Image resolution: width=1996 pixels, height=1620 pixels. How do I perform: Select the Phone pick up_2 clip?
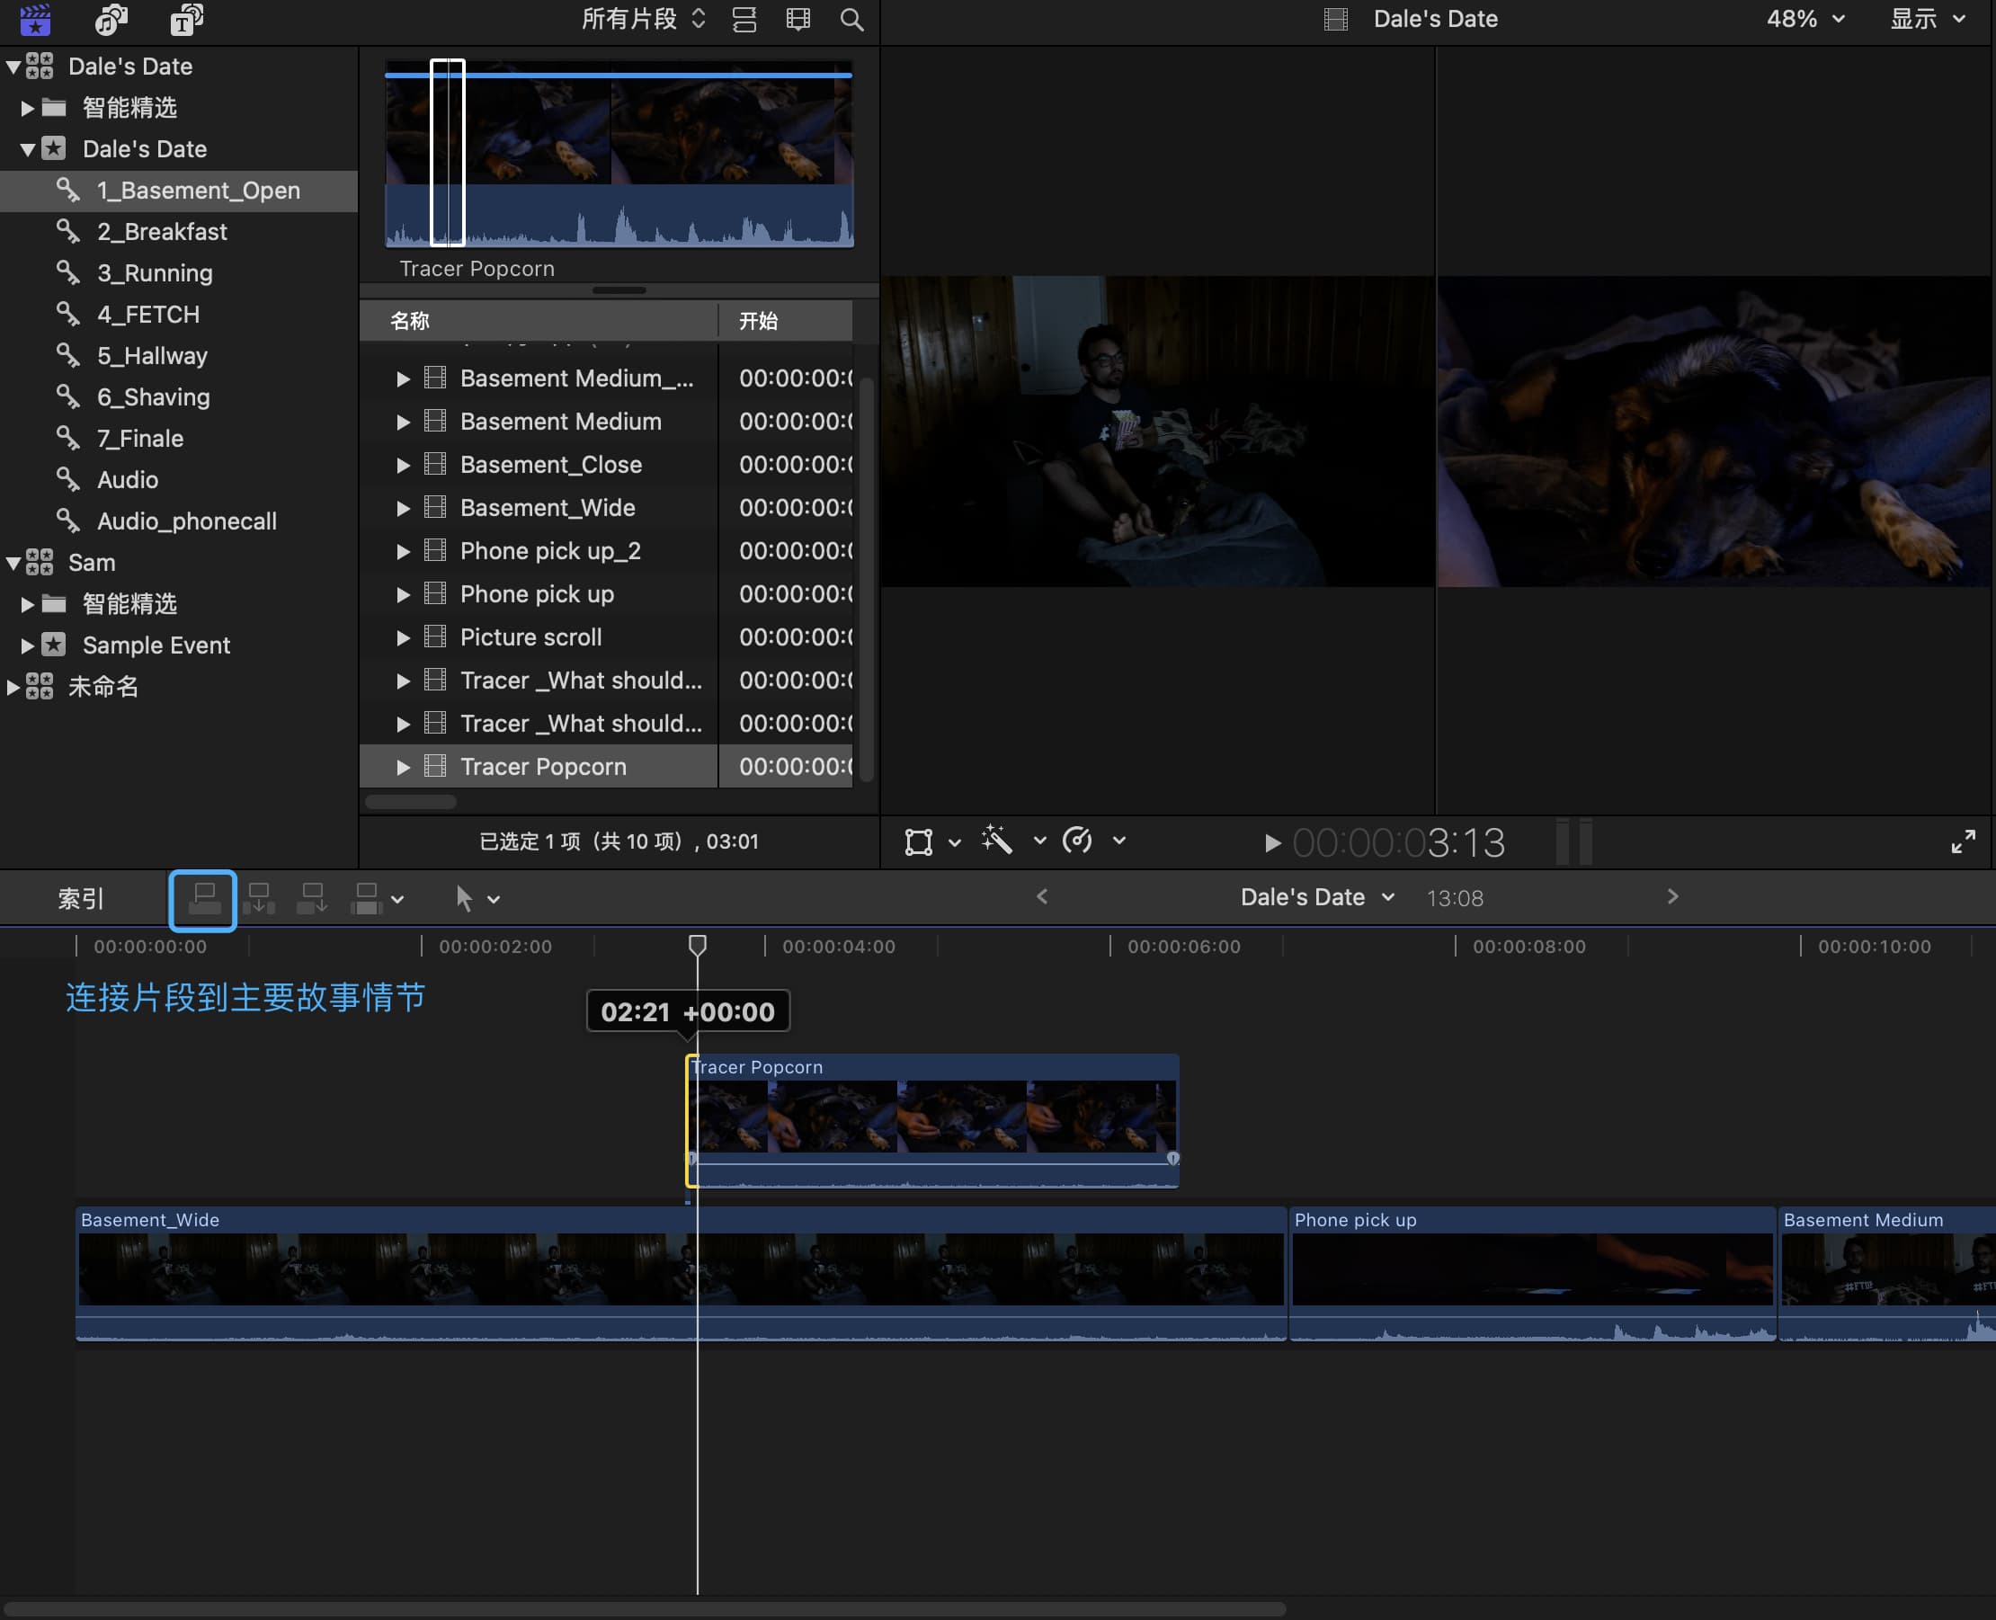point(607,550)
